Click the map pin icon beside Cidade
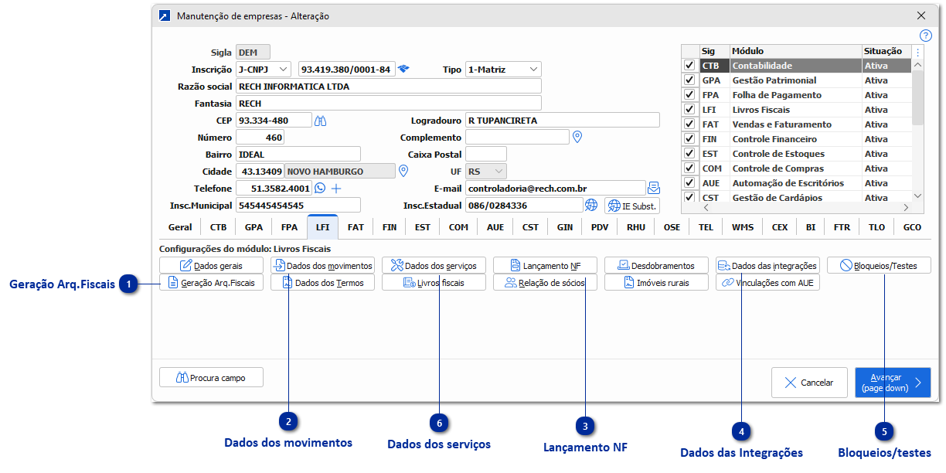The image size is (946, 473). click(x=403, y=171)
